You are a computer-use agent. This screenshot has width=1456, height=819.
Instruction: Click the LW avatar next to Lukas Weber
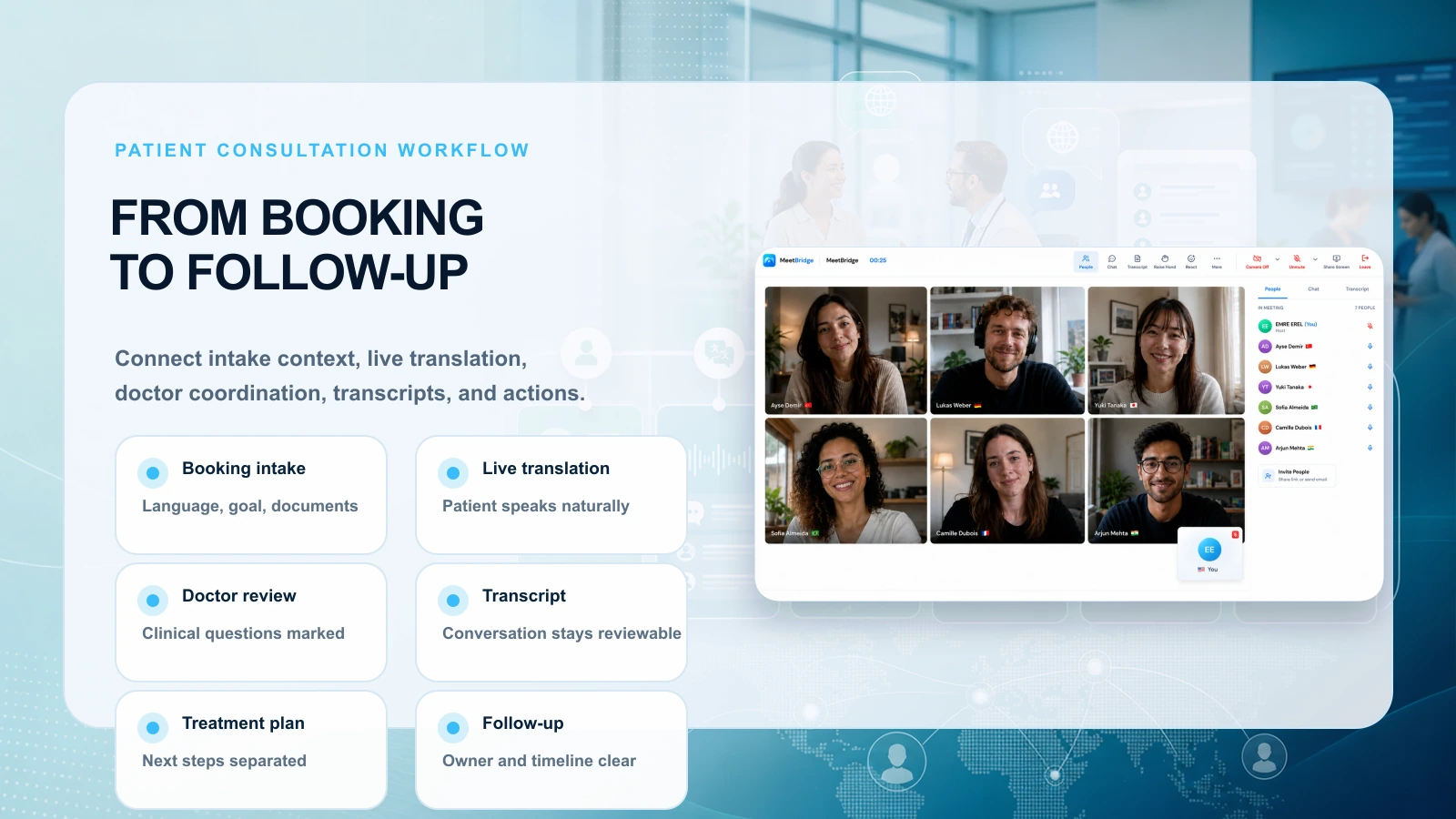coord(1265,367)
